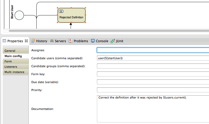The image size is (209, 124).
Task: Click the JUnit view icon
Action: (113, 41)
